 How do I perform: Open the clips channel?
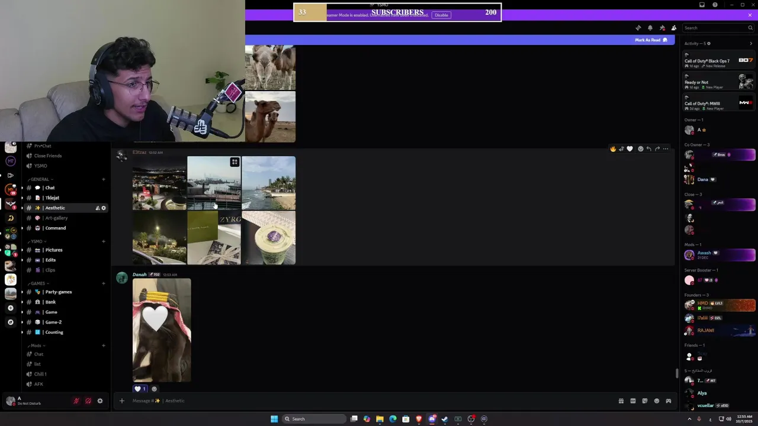pyautogui.click(x=65, y=270)
